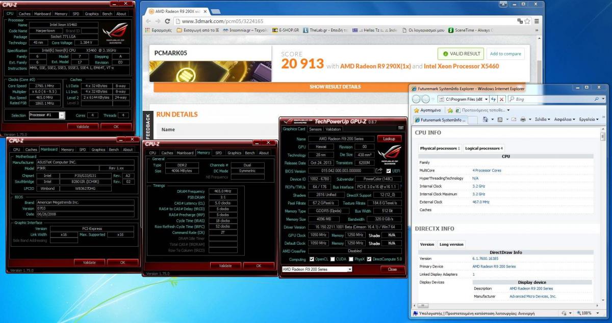612x323 pixels.
Task: Click Internet Explorer back button
Action: click(417, 99)
